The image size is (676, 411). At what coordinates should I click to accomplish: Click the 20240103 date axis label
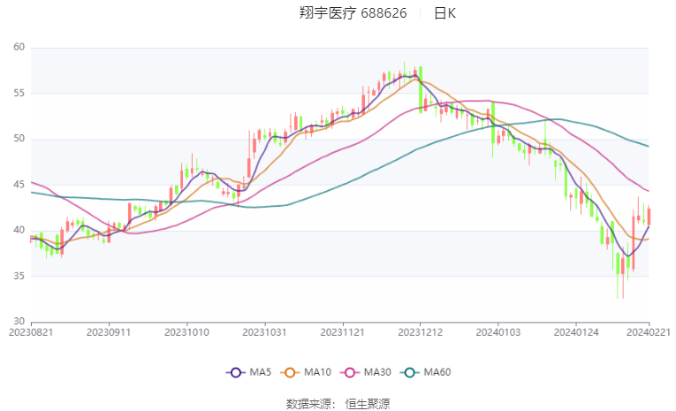pyautogui.click(x=498, y=332)
